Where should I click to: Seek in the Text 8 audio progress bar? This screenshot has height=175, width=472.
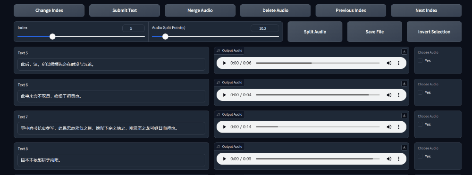[318, 159]
